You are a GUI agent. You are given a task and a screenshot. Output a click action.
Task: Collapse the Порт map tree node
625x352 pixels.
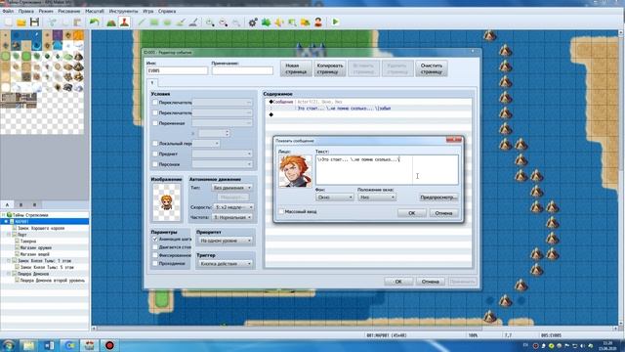coord(9,235)
